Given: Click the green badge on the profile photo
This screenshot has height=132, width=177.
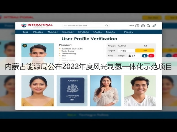Looking at the screenshot, I should point(25,46).
